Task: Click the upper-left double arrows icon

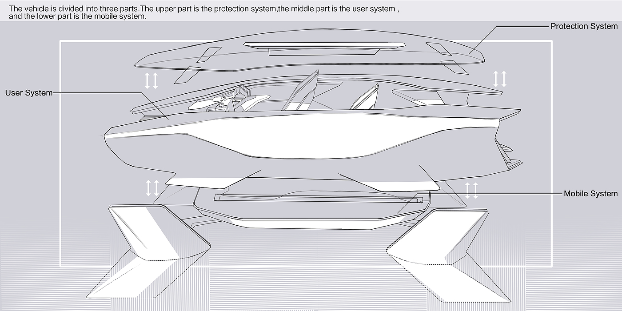Action: (152, 80)
